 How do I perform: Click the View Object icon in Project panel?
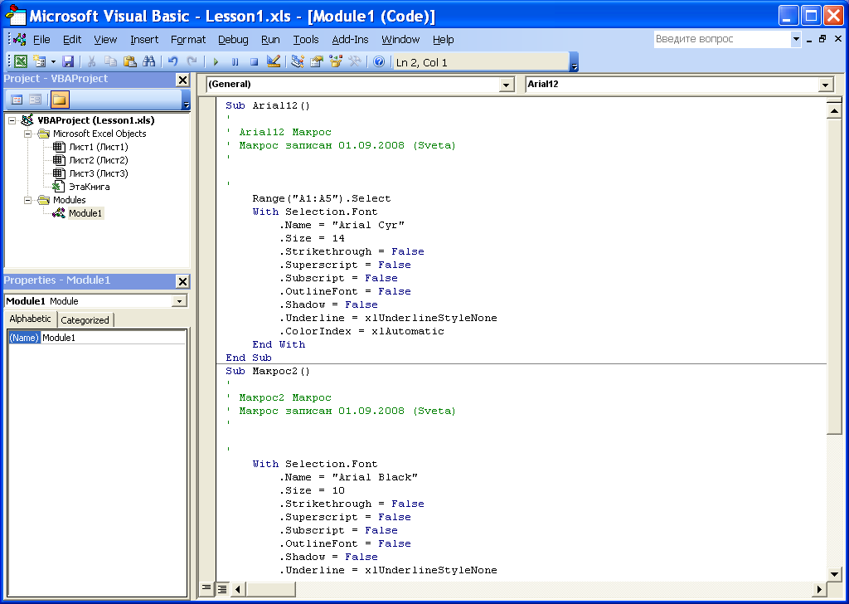[35, 100]
